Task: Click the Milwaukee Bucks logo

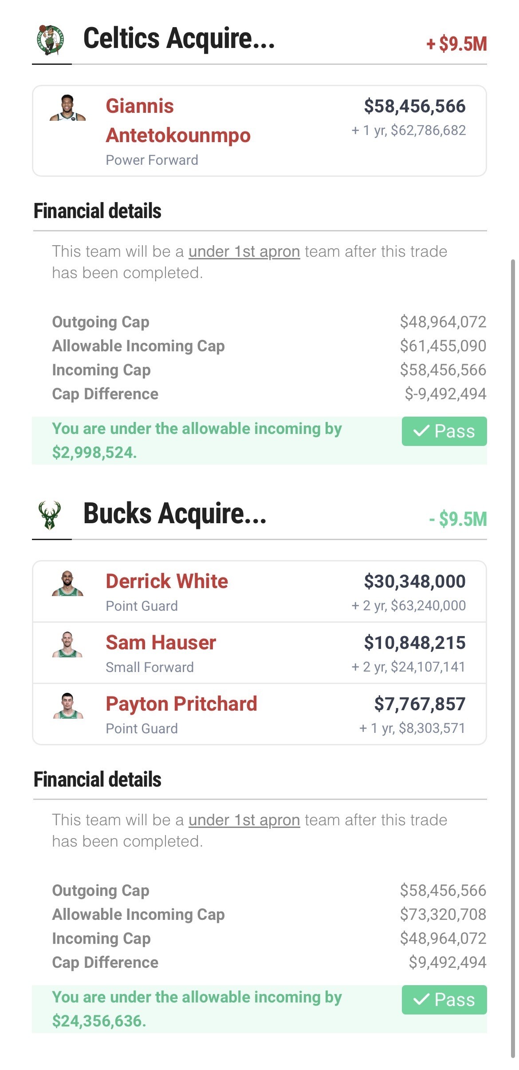Action: click(x=50, y=515)
